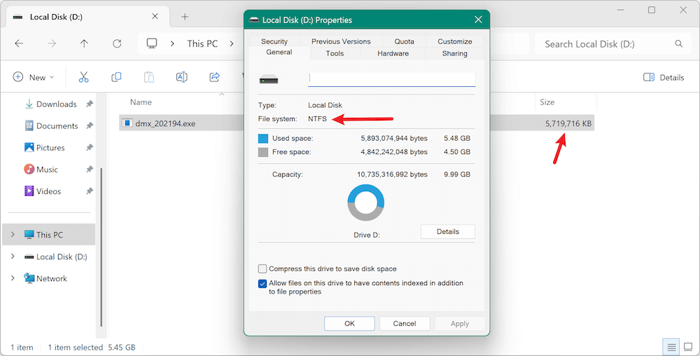Expand the Network tree node
The height and width of the screenshot is (356, 700).
point(13,278)
